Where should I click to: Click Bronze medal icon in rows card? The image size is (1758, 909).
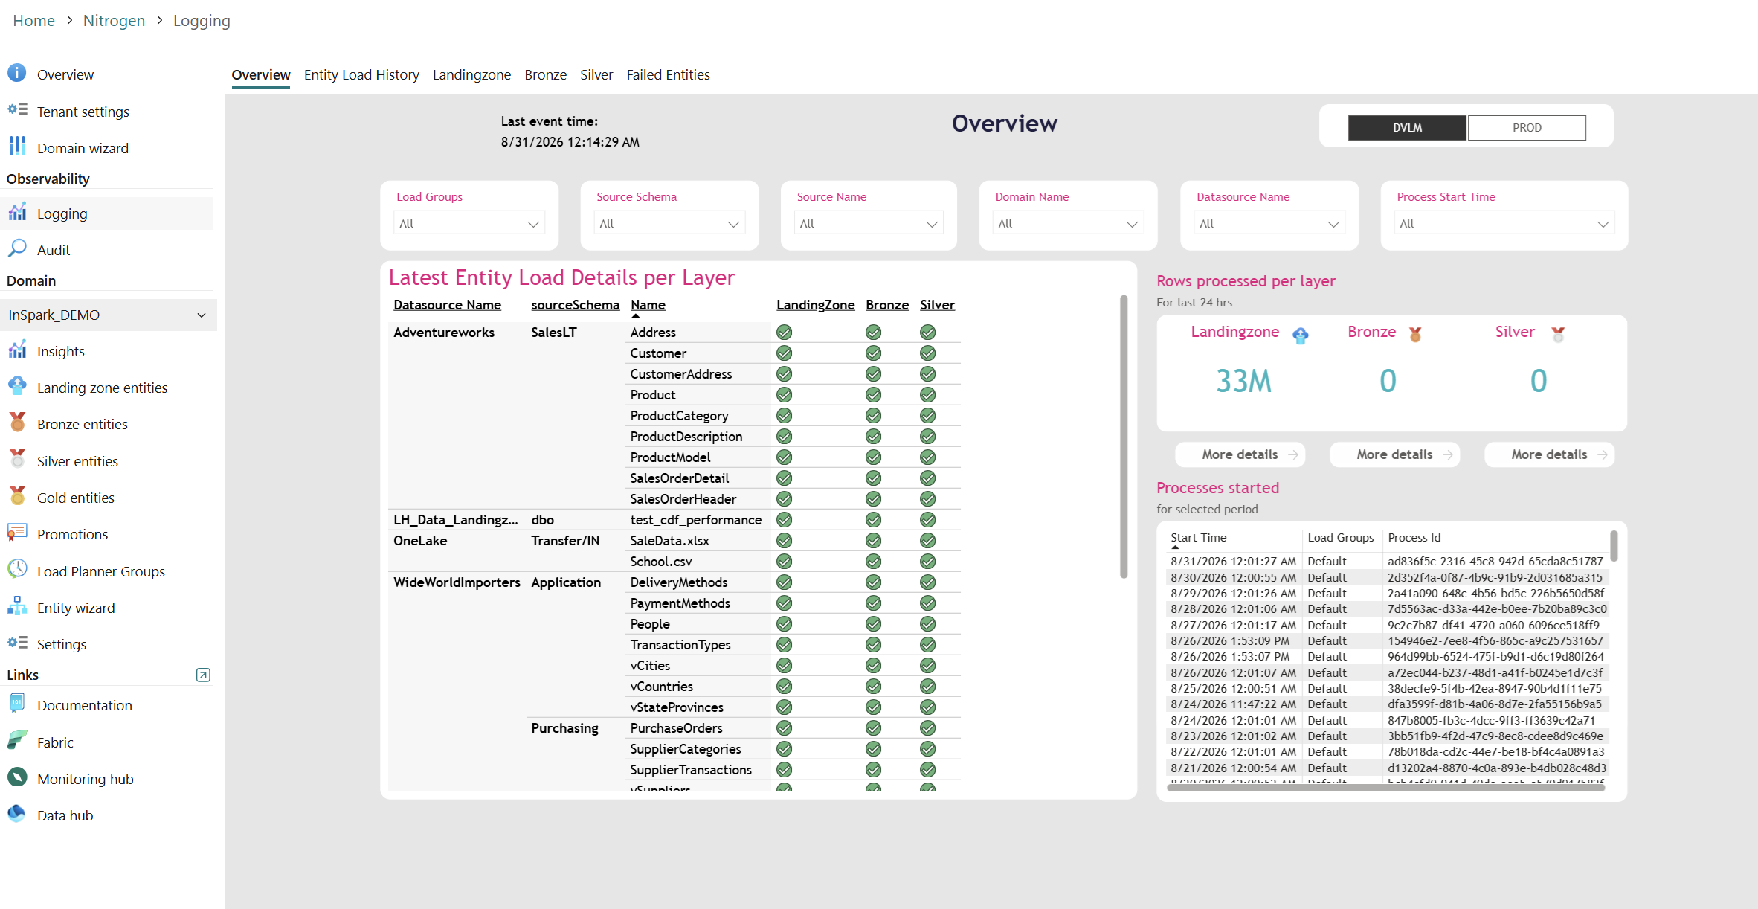click(1415, 335)
